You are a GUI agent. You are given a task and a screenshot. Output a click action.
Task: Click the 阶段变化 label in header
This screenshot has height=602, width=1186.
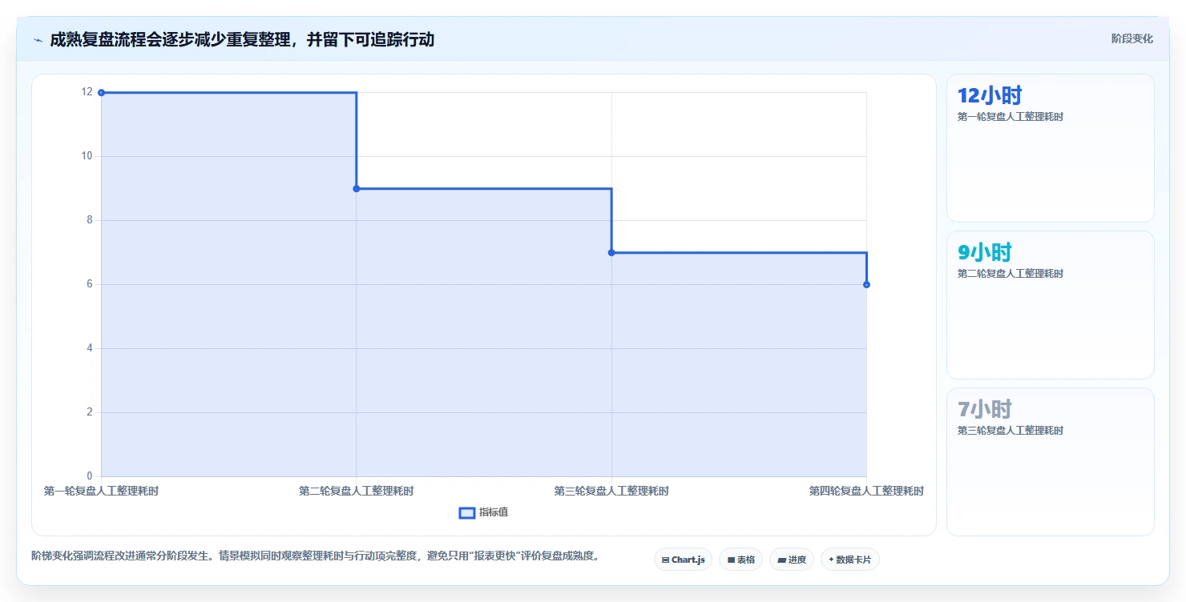1132,38
